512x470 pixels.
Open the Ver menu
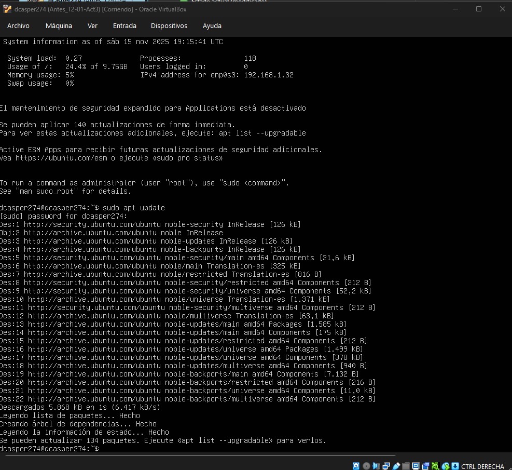pos(92,25)
